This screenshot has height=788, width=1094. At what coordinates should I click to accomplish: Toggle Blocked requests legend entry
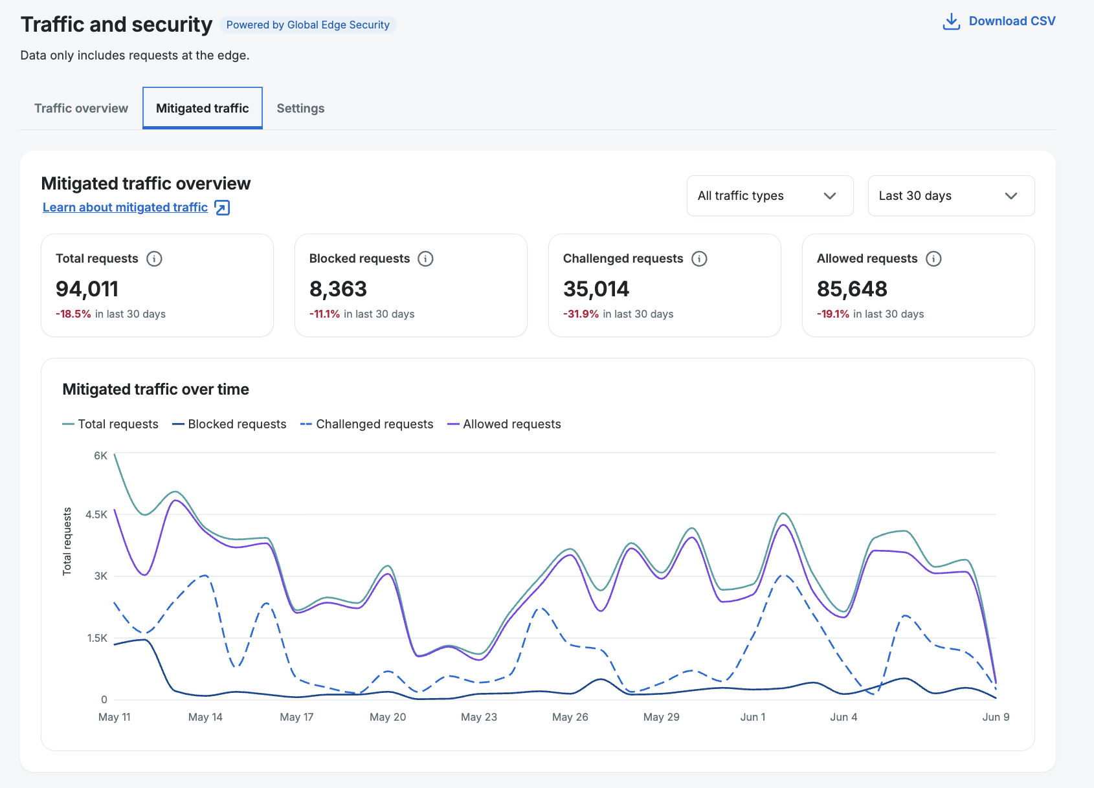tap(229, 424)
